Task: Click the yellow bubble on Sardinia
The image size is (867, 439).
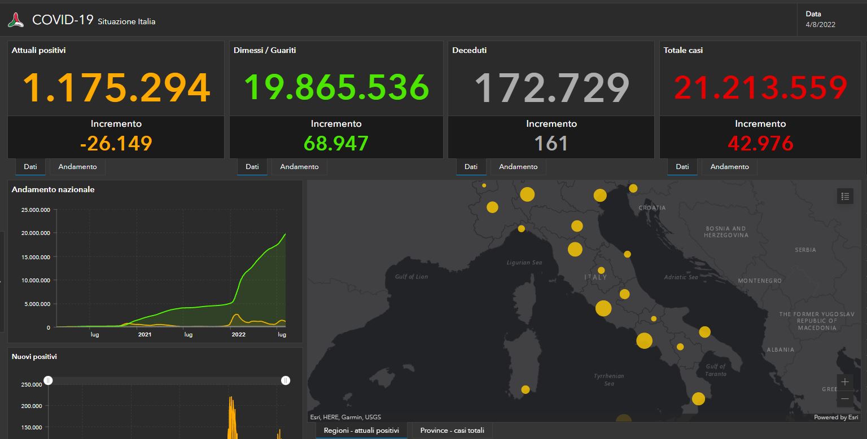Action: (526, 389)
